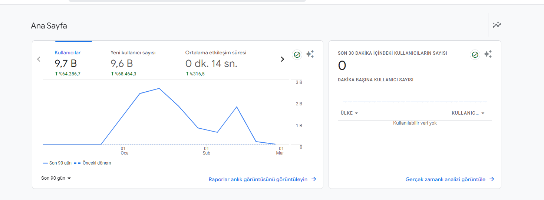Open the Son 90 gün date range dropdown
This screenshot has width=544, height=200.
pyautogui.click(x=56, y=178)
